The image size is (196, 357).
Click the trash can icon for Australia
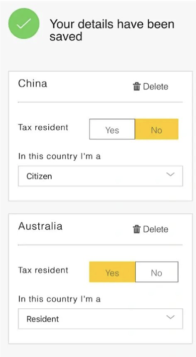point(136,229)
